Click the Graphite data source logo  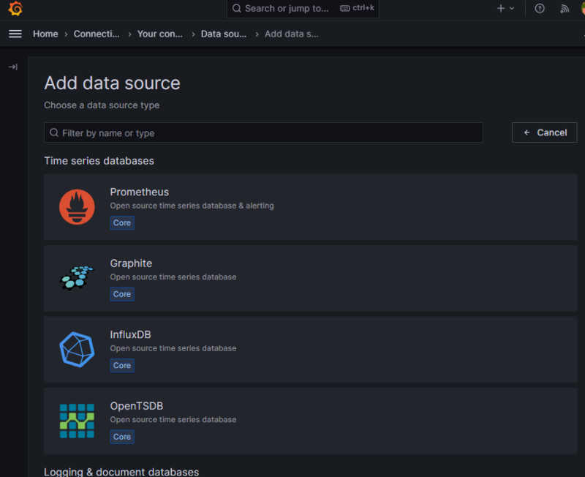point(77,278)
